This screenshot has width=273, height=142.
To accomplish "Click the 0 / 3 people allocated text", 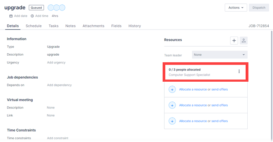I will point(184,70).
